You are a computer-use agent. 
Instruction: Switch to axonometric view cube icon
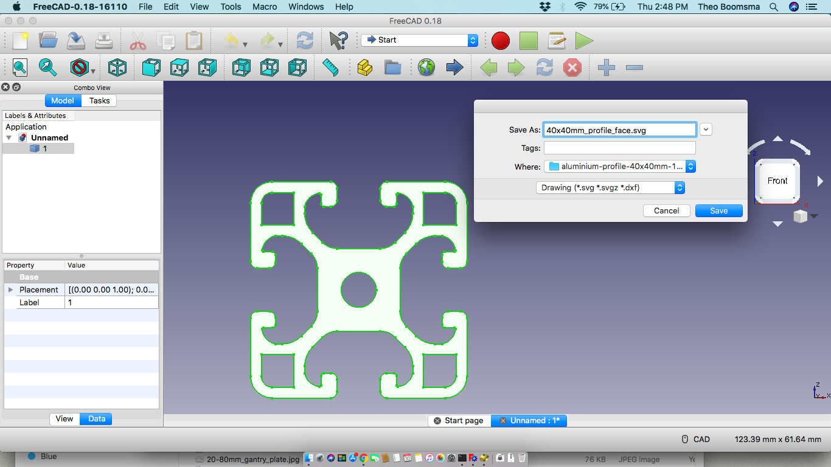click(x=117, y=67)
